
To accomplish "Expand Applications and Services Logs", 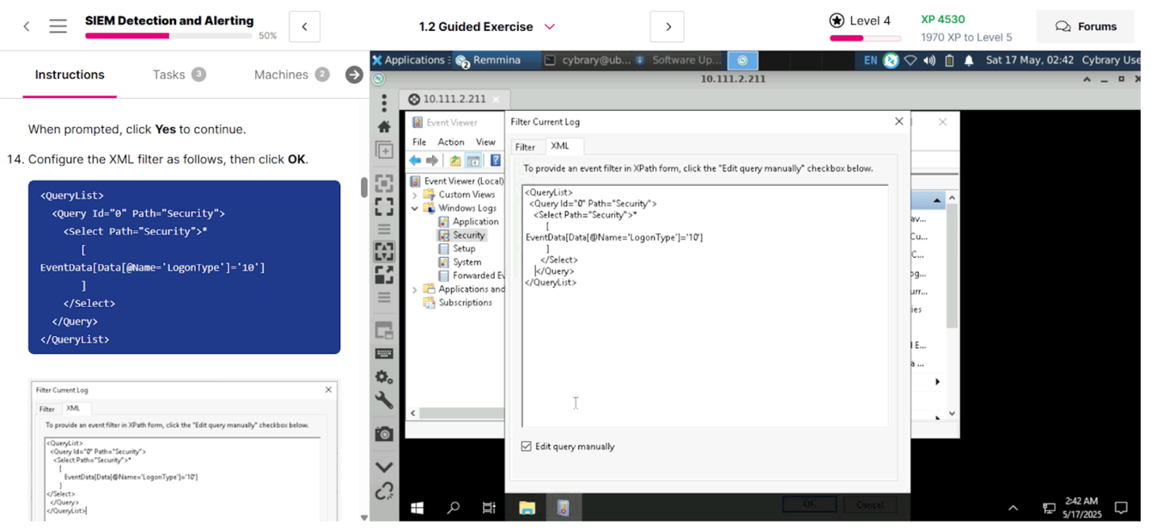I will tap(413, 289).
